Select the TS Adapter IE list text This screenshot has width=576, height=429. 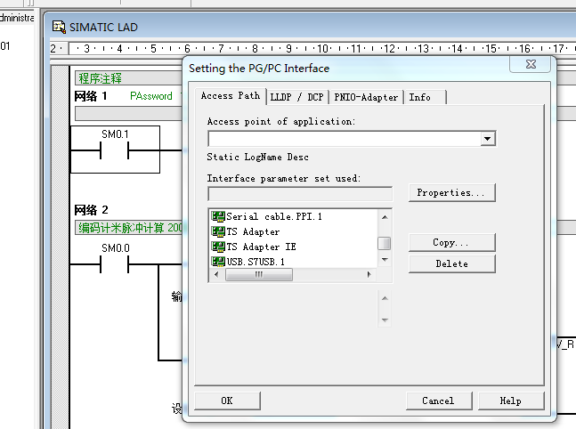[x=261, y=247]
